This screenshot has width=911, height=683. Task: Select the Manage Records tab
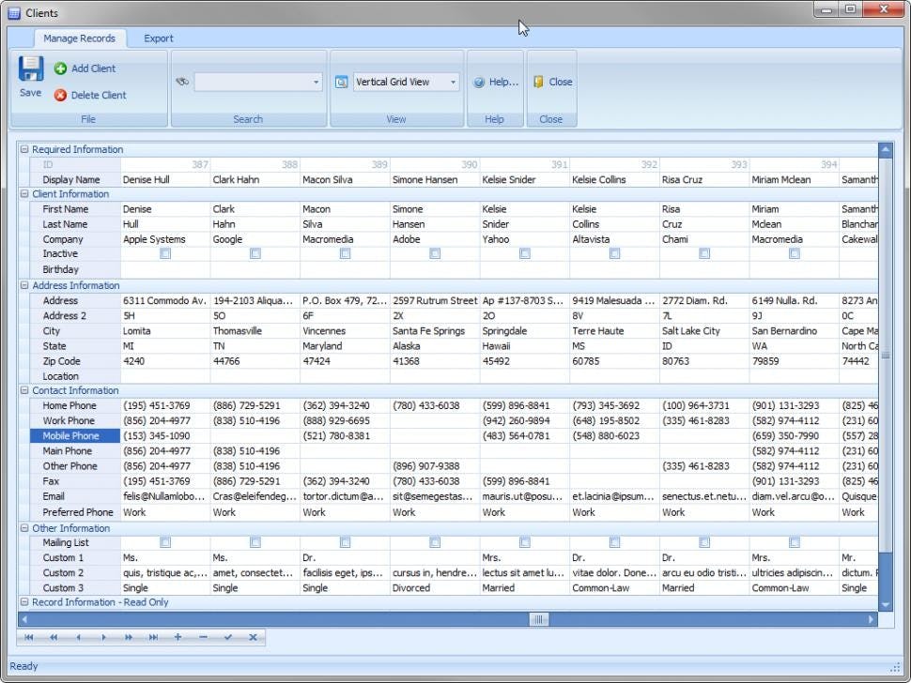click(80, 38)
